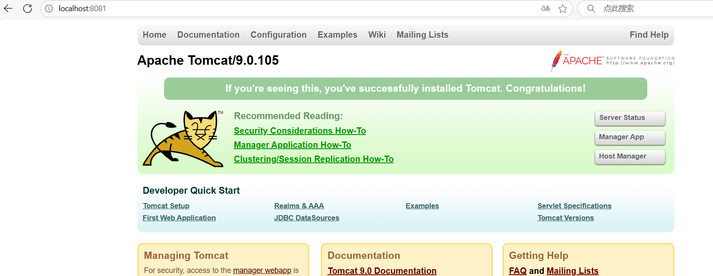Viewport: 713px width, 276px height.
Task: Open Manager Application How-To link
Action: [x=293, y=145]
